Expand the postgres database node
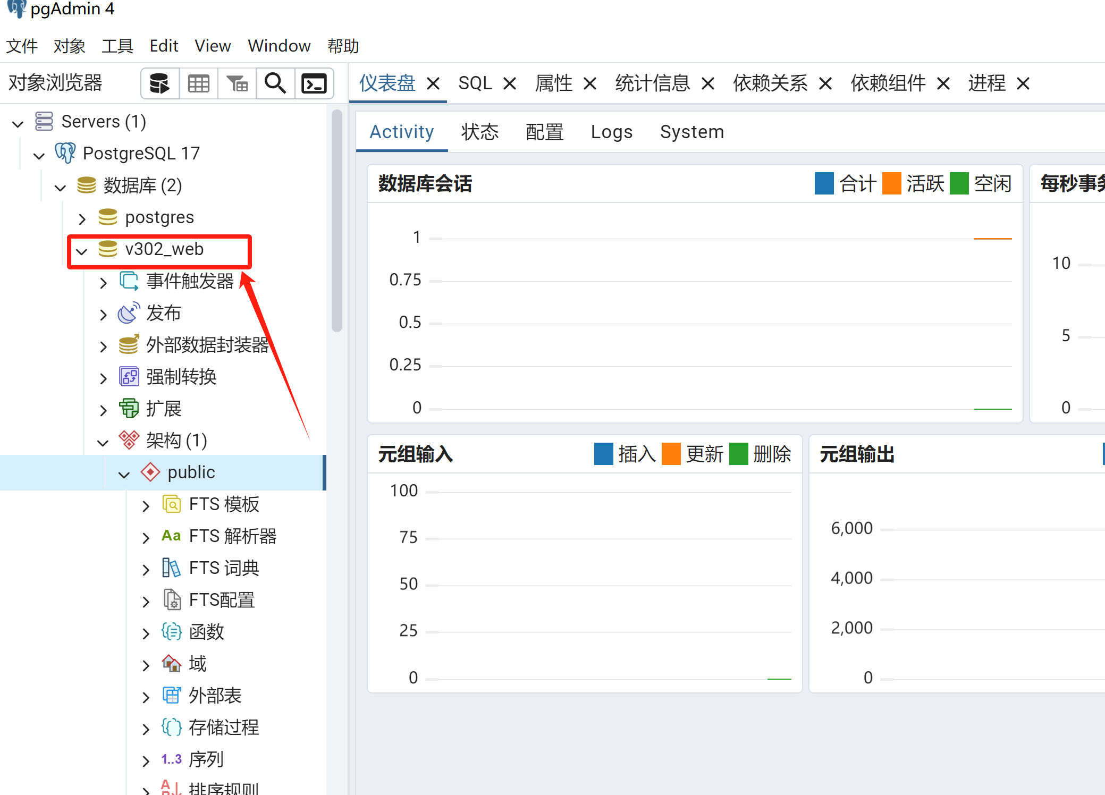The height and width of the screenshot is (795, 1105). tap(82, 218)
